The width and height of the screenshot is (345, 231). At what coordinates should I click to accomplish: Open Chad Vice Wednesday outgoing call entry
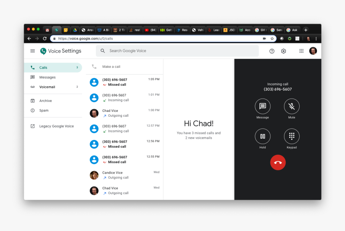(x=124, y=190)
